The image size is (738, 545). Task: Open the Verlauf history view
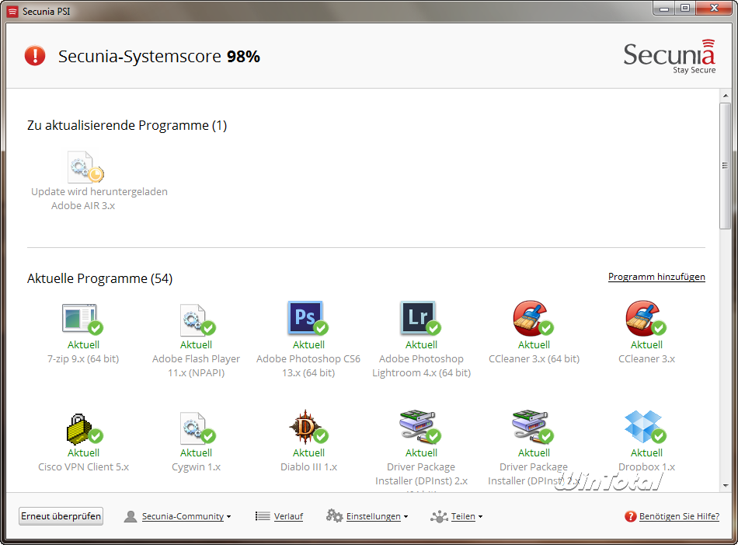pos(288,516)
